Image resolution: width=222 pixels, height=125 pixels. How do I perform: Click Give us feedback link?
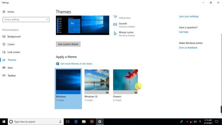click(x=188, y=48)
